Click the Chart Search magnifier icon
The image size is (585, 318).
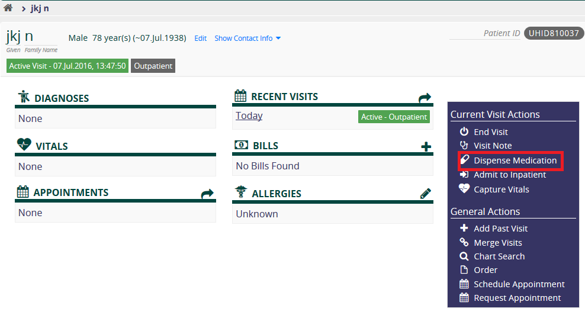pyautogui.click(x=464, y=256)
